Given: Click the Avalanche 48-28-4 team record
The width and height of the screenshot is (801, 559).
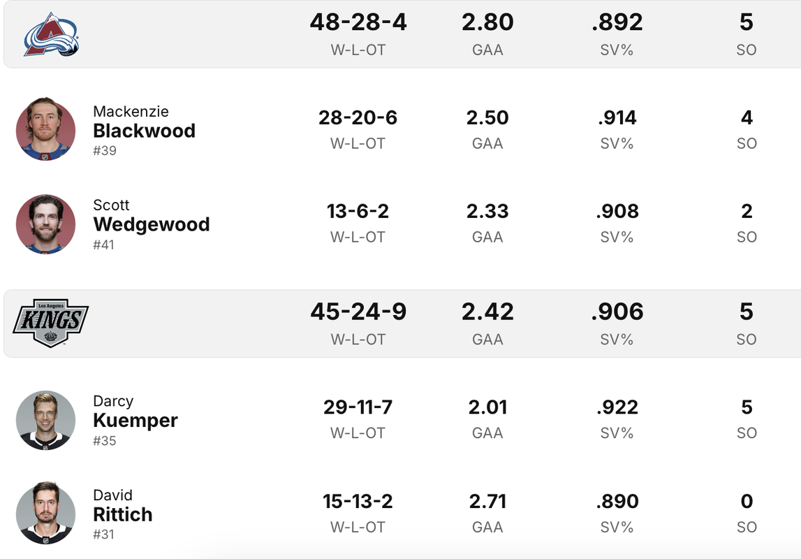Looking at the screenshot, I should [358, 22].
